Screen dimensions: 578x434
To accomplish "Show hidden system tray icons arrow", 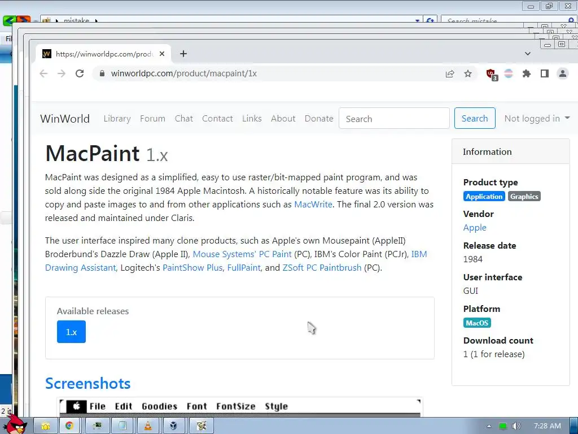I will coord(489,426).
